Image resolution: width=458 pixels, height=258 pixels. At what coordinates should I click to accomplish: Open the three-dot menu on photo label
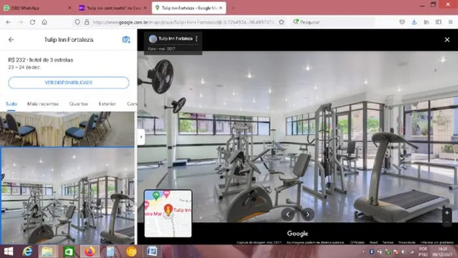click(196, 39)
